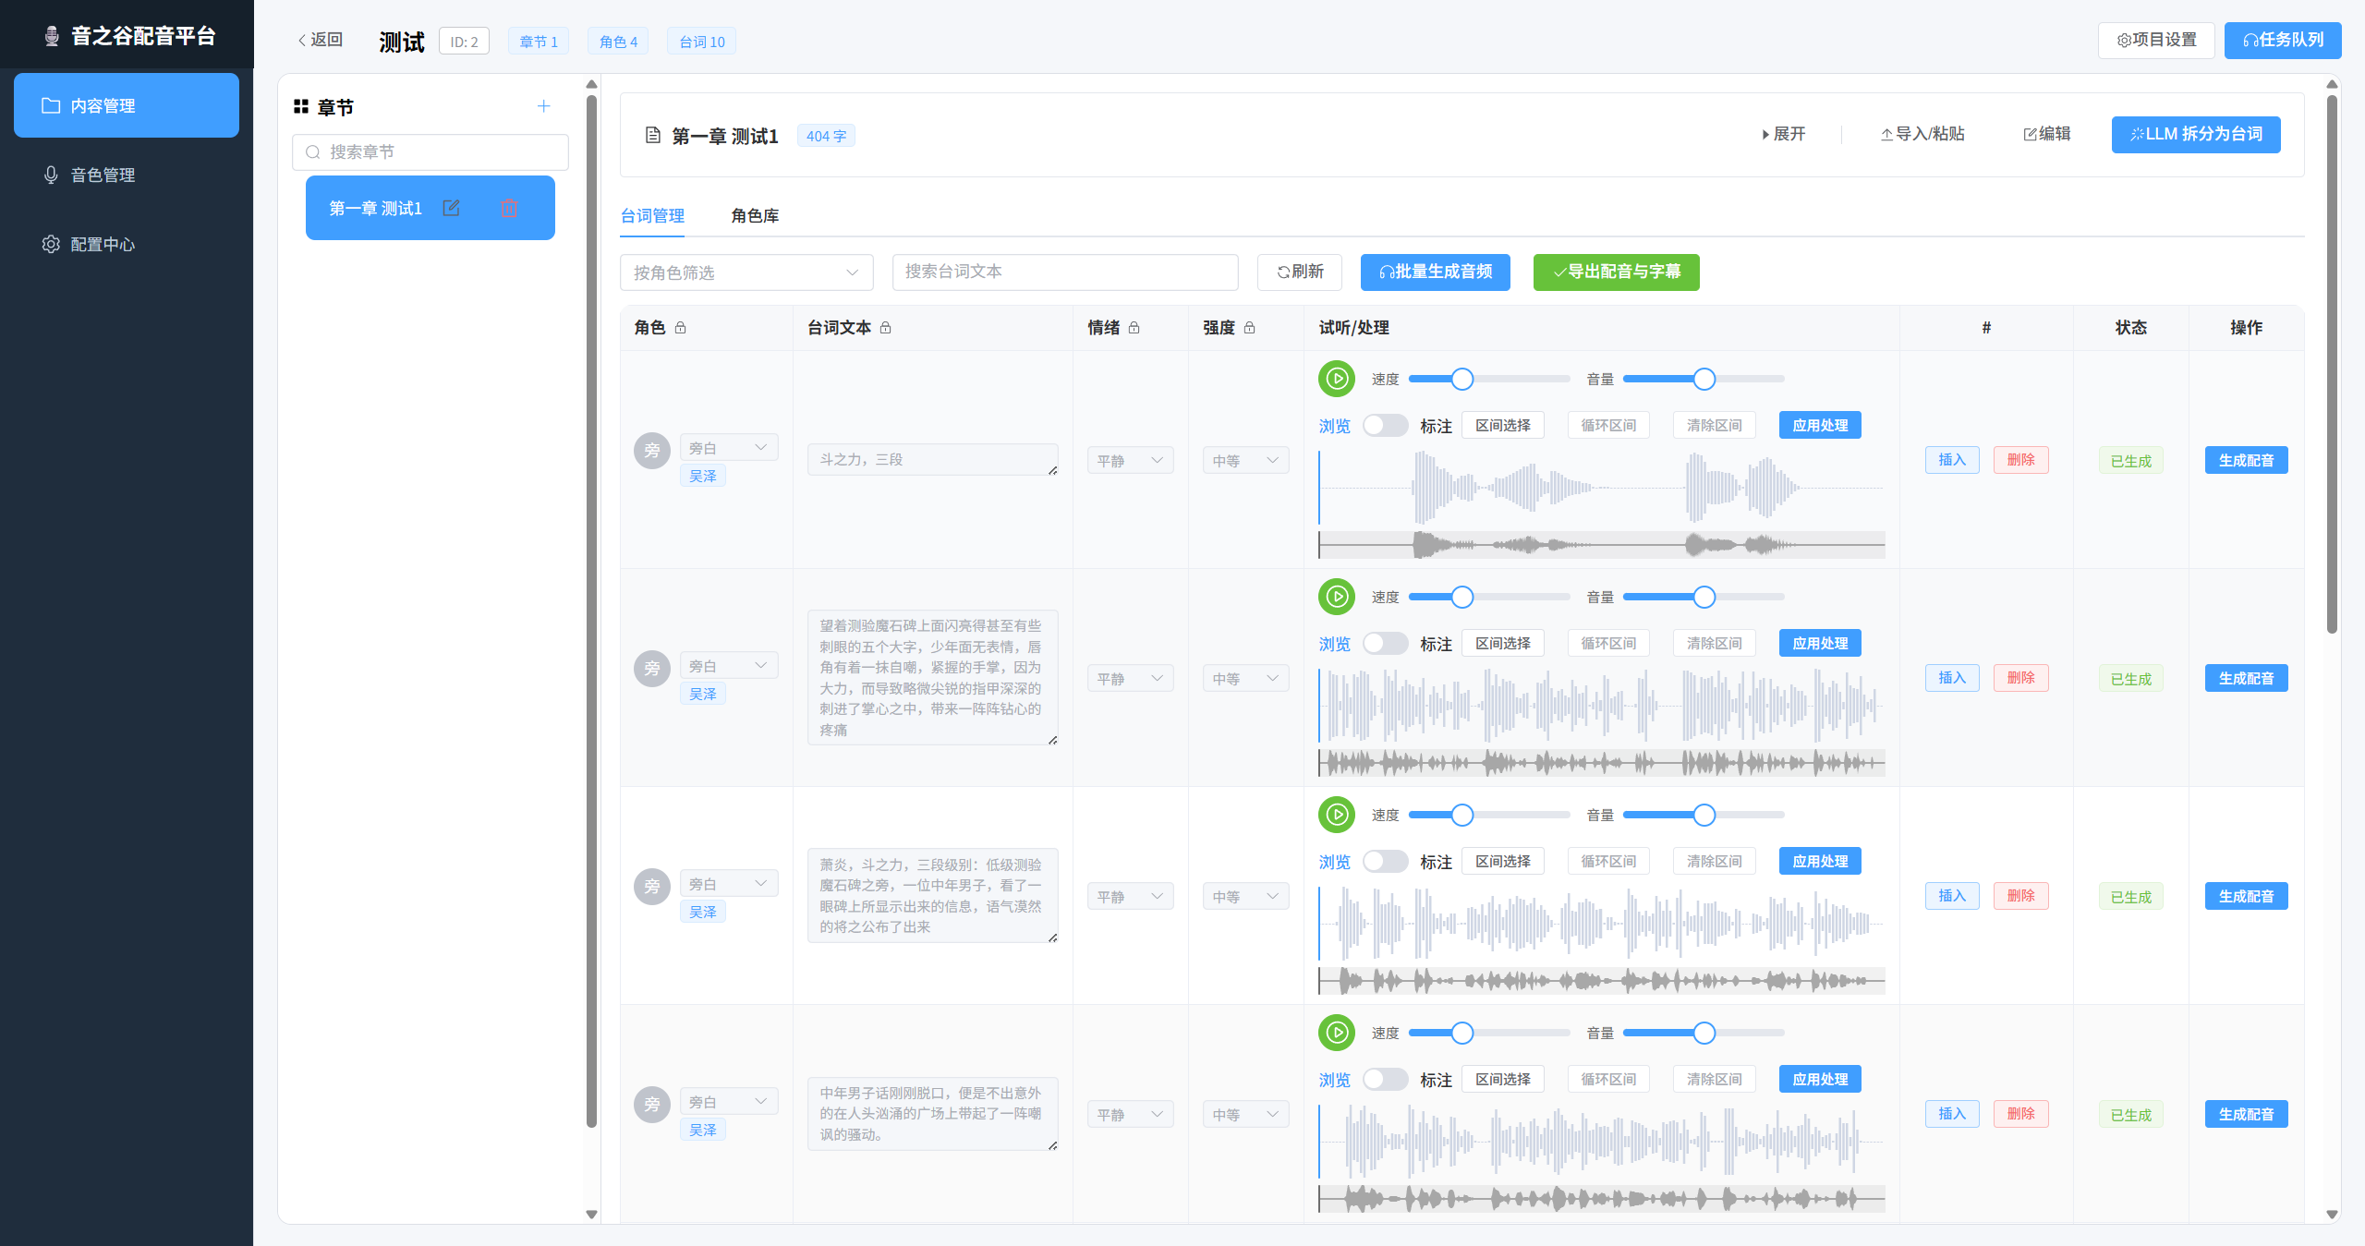The image size is (2365, 1246).
Task: Toggle 浏览/标注 switch in the first row
Action: click(x=1385, y=425)
